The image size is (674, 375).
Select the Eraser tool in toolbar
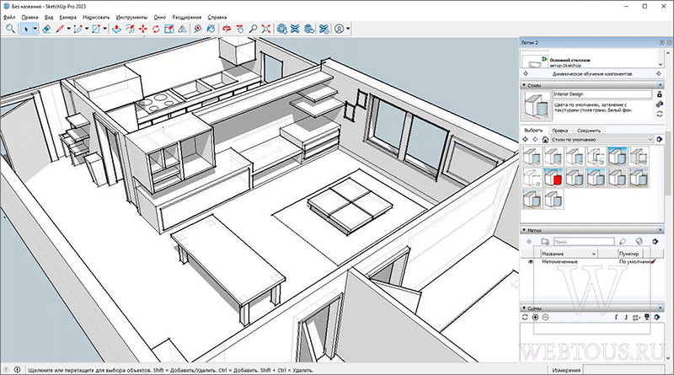pyautogui.click(x=46, y=29)
